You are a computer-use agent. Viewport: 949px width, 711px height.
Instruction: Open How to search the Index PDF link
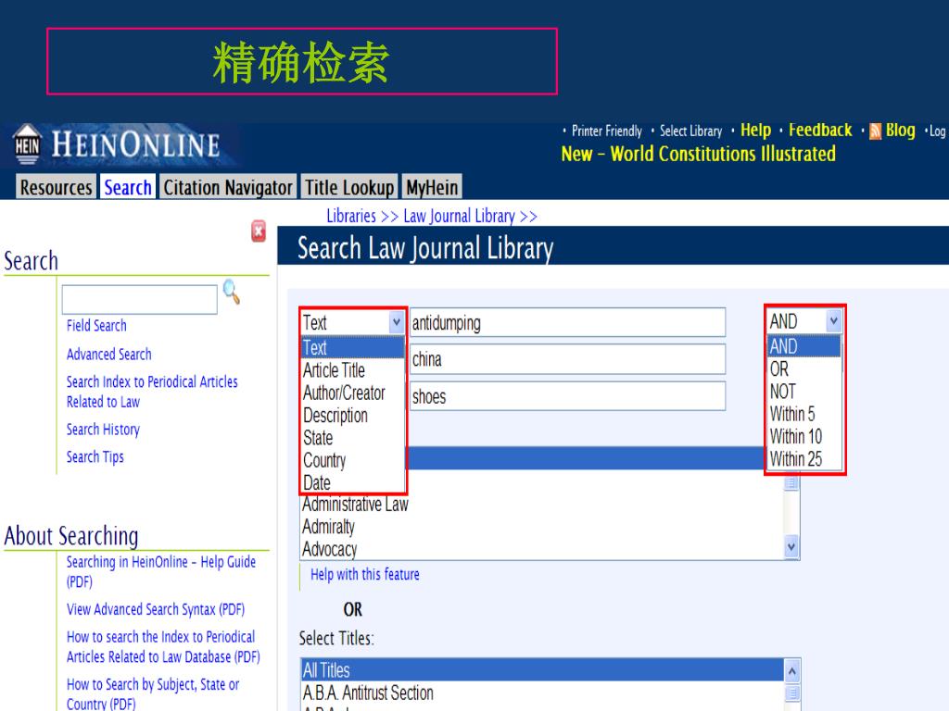pos(163,646)
